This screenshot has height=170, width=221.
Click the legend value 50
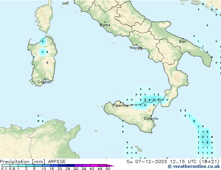click(x=108, y=169)
